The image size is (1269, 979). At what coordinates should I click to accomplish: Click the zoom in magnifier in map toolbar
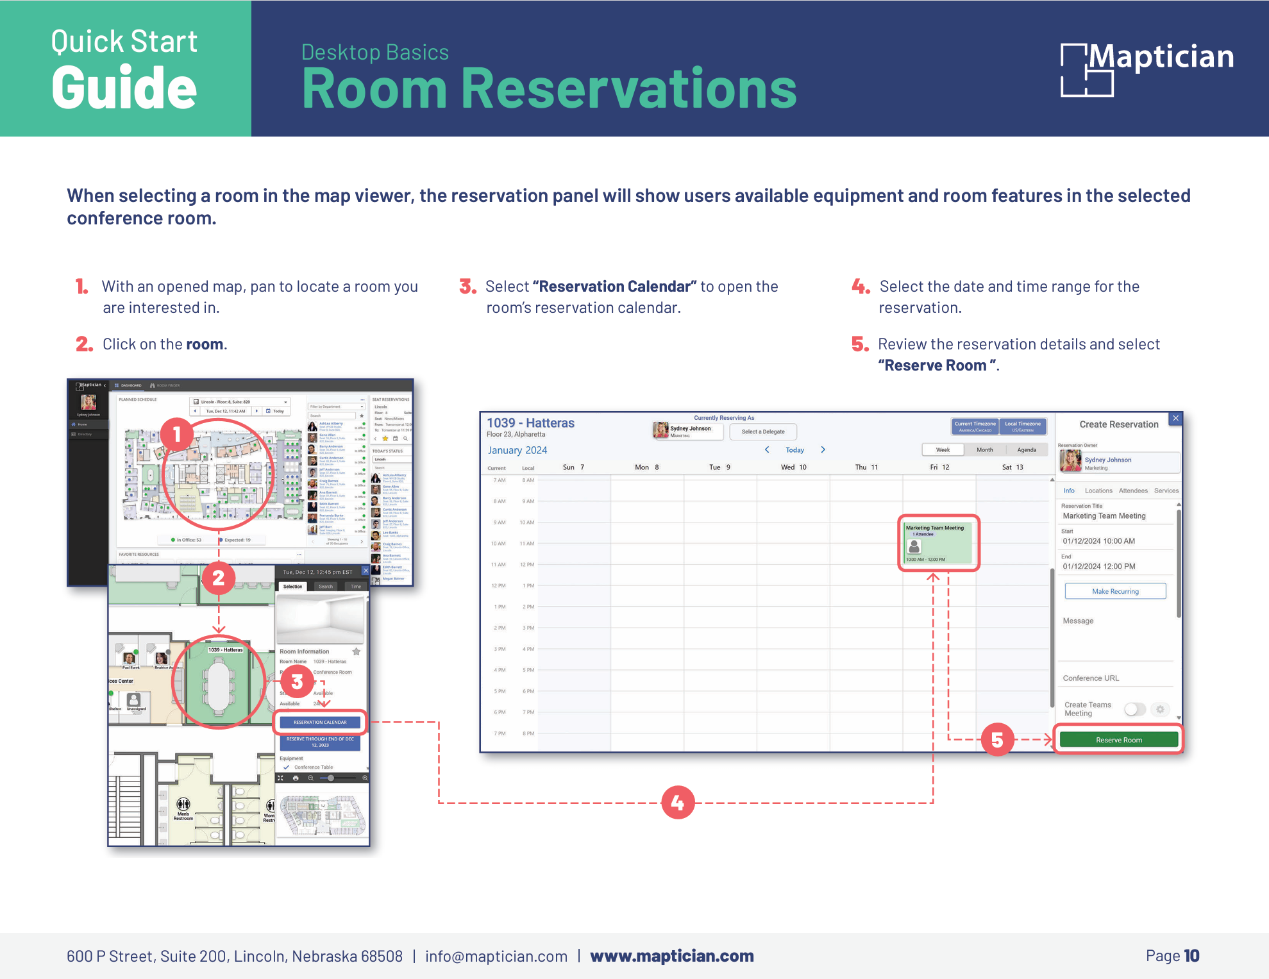tap(365, 778)
